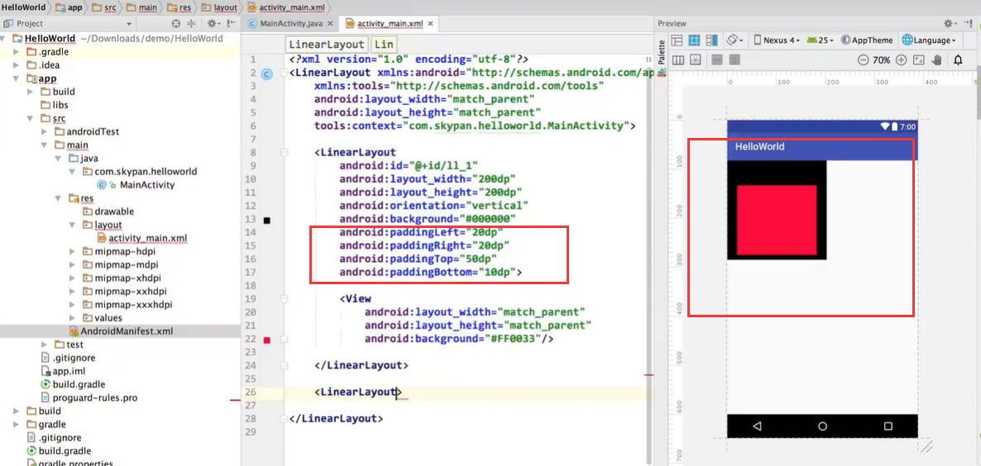Click the zoom out minus icon

[863, 60]
